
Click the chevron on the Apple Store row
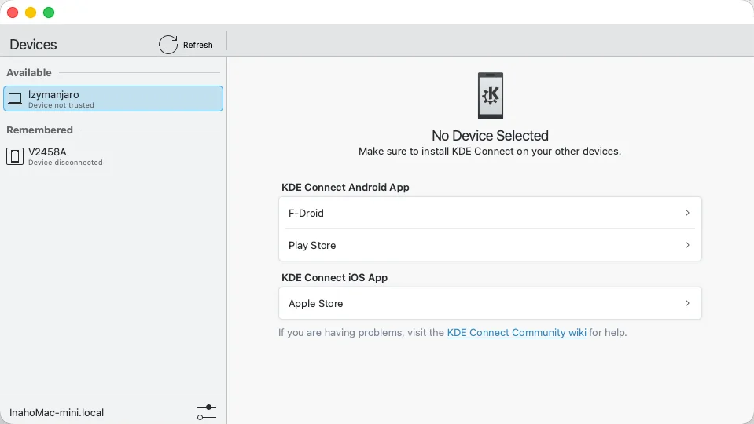click(686, 303)
